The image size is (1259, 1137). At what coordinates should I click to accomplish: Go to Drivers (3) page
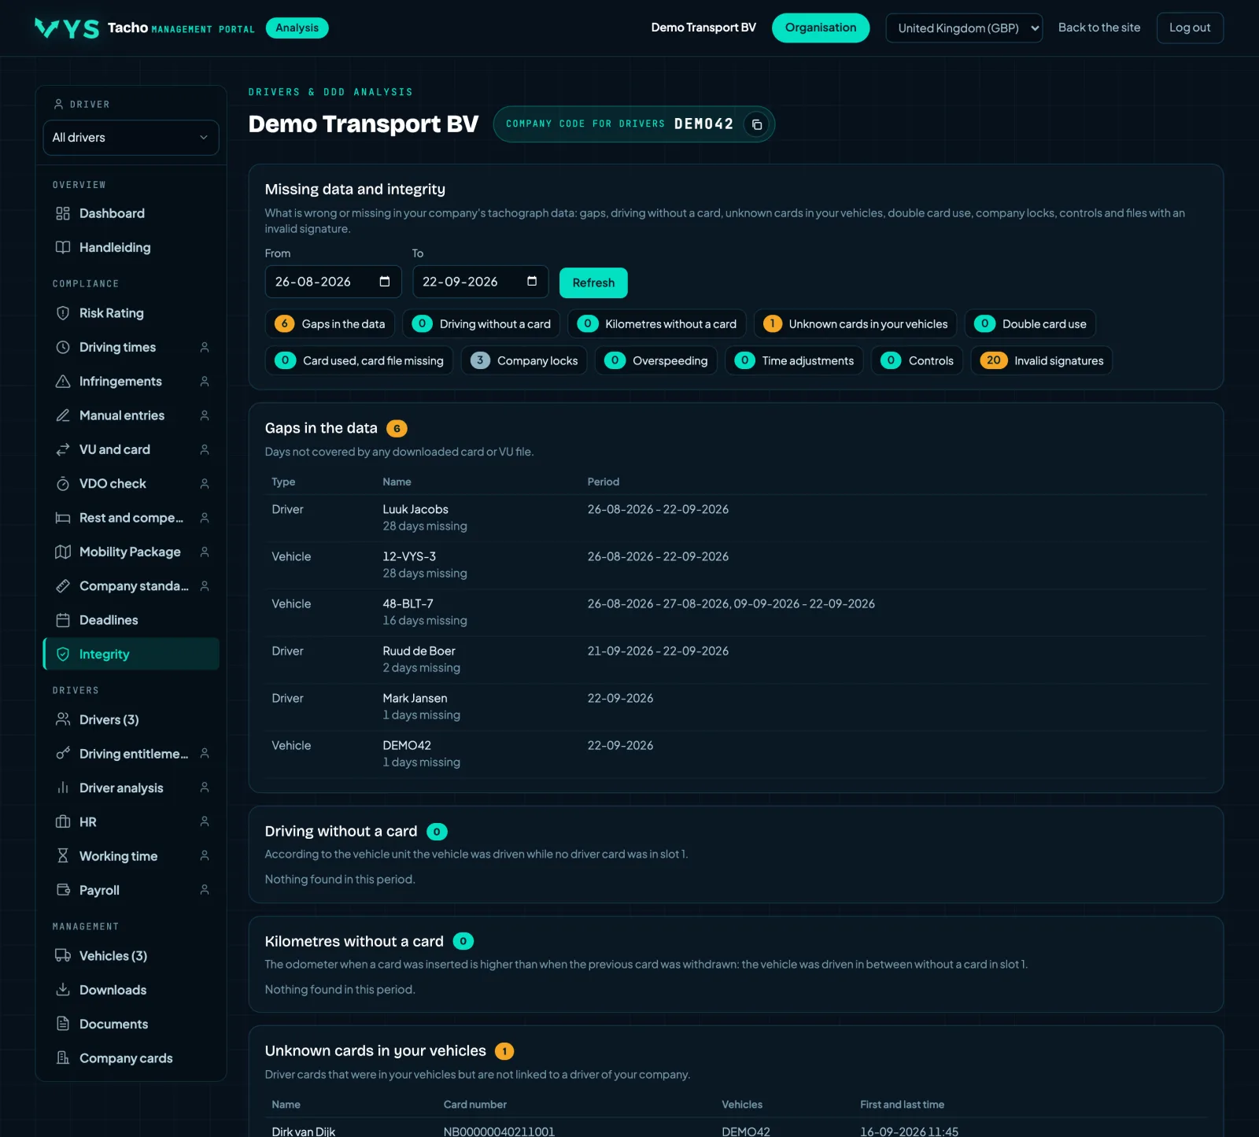point(131,720)
